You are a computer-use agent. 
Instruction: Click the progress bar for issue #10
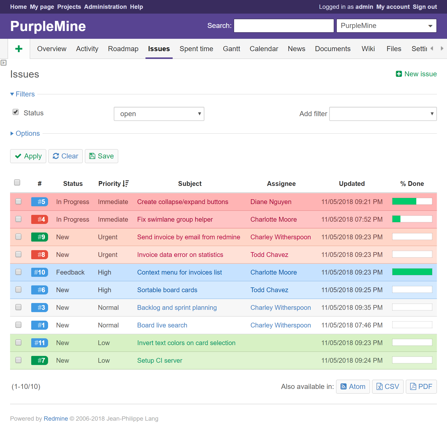(412, 272)
